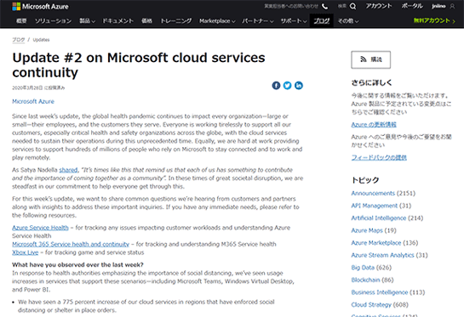Click the 'What have you observed' heading
464x317 pixels.
77,264
